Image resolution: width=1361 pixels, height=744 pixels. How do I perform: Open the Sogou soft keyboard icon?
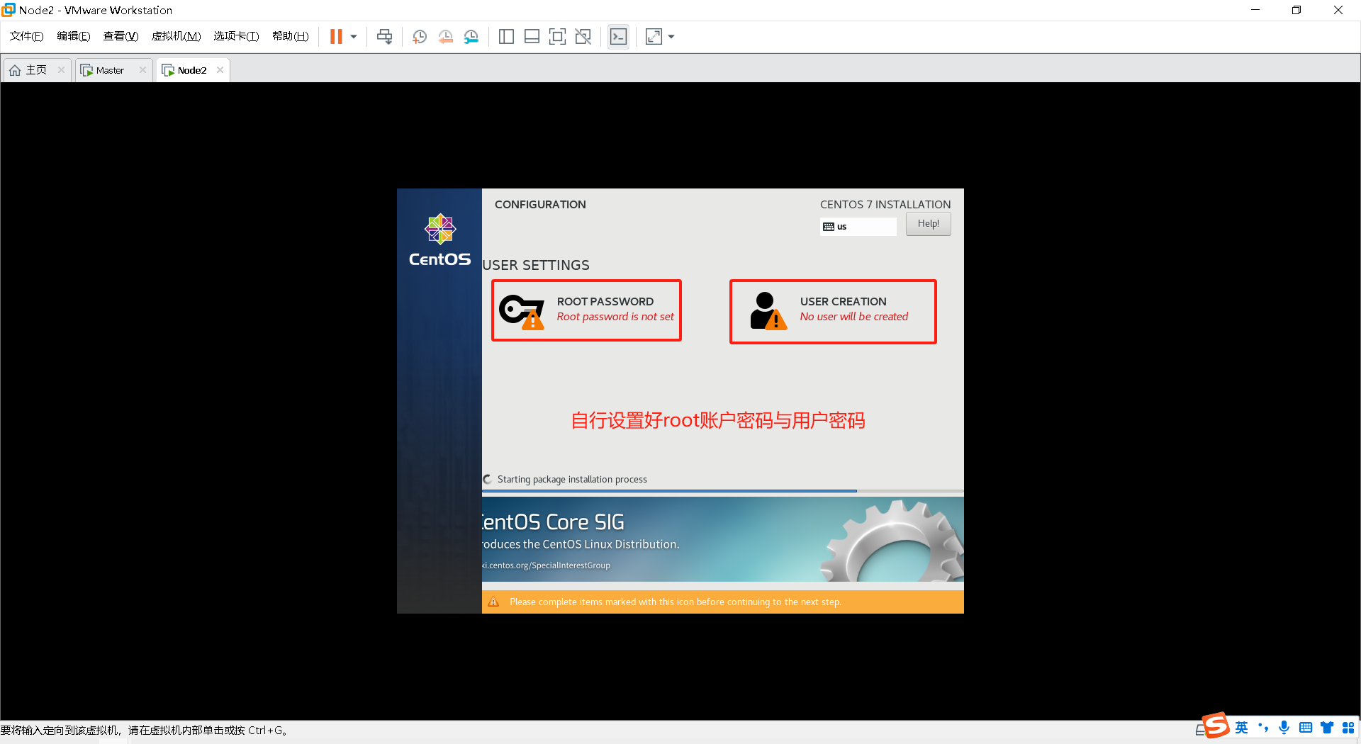[x=1306, y=728]
